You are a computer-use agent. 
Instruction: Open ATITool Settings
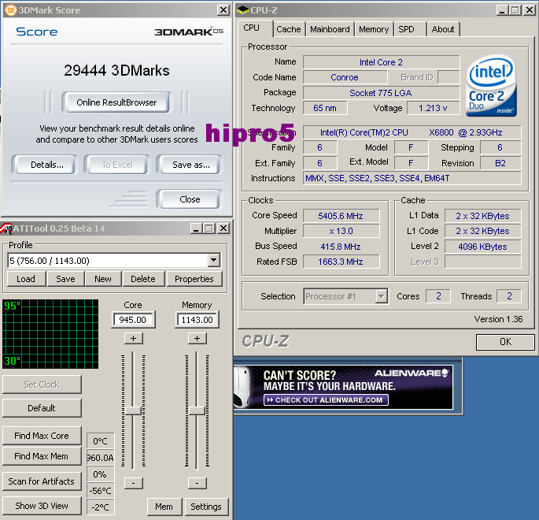coord(206,507)
